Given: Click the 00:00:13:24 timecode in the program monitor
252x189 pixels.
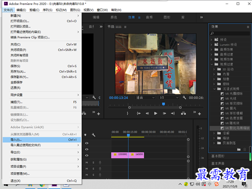Looking at the screenshot, I should click(x=118, y=97).
